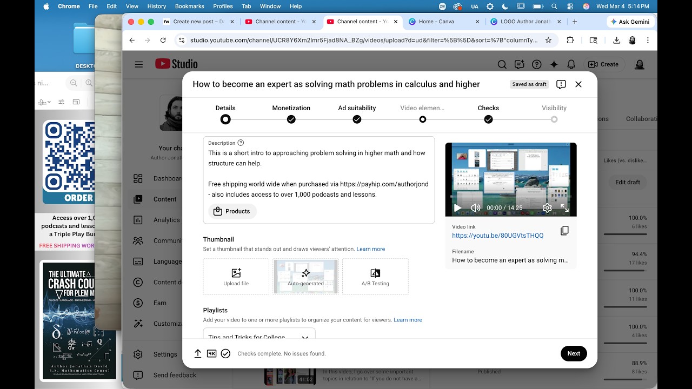Open the Apple menu
The image size is (692, 389).
46,6
